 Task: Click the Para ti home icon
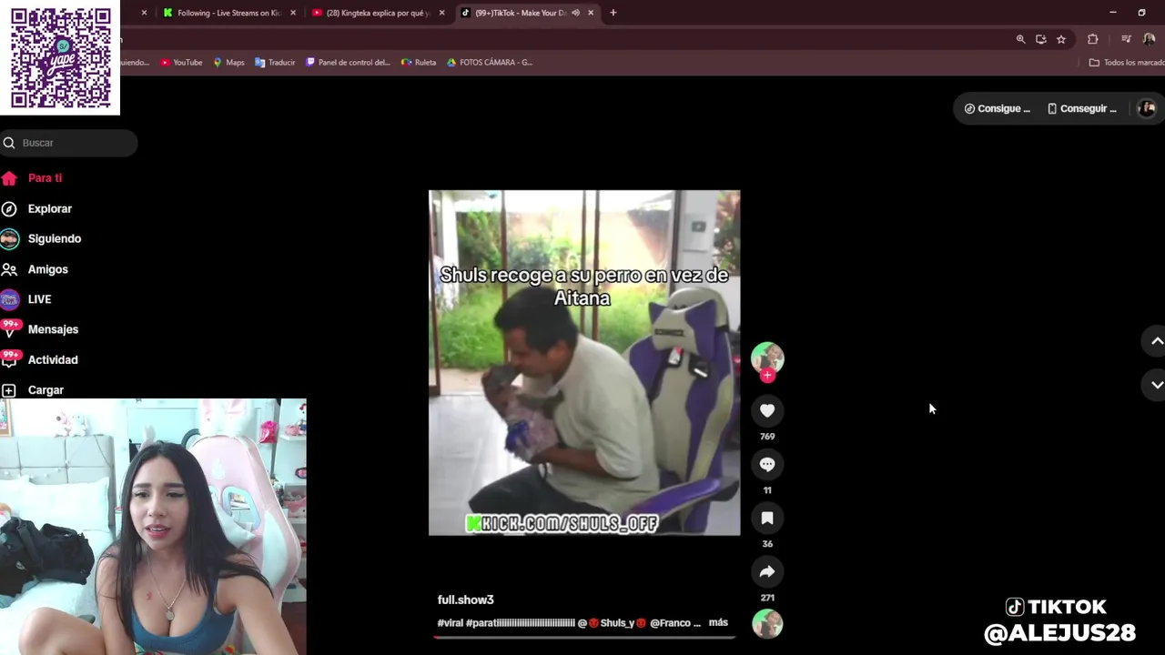9,178
